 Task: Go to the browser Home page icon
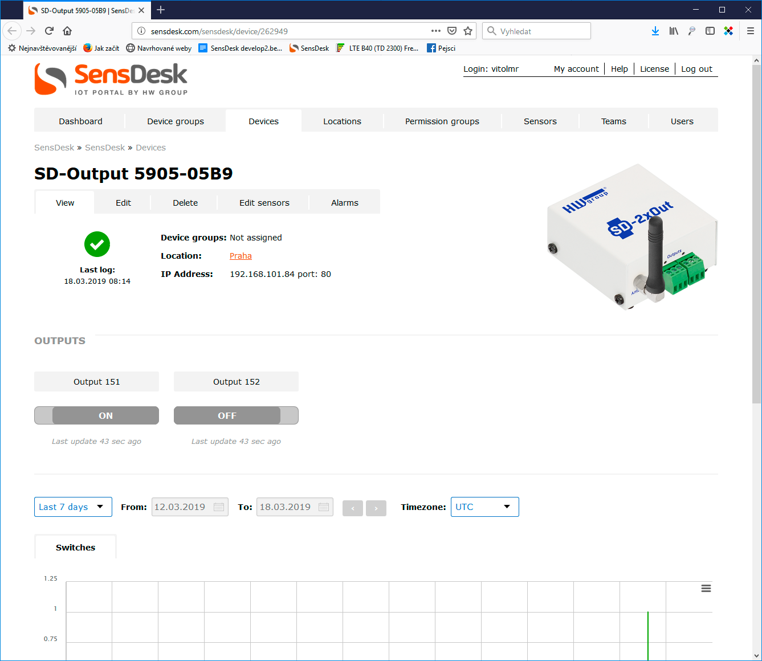click(x=67, y=31)
